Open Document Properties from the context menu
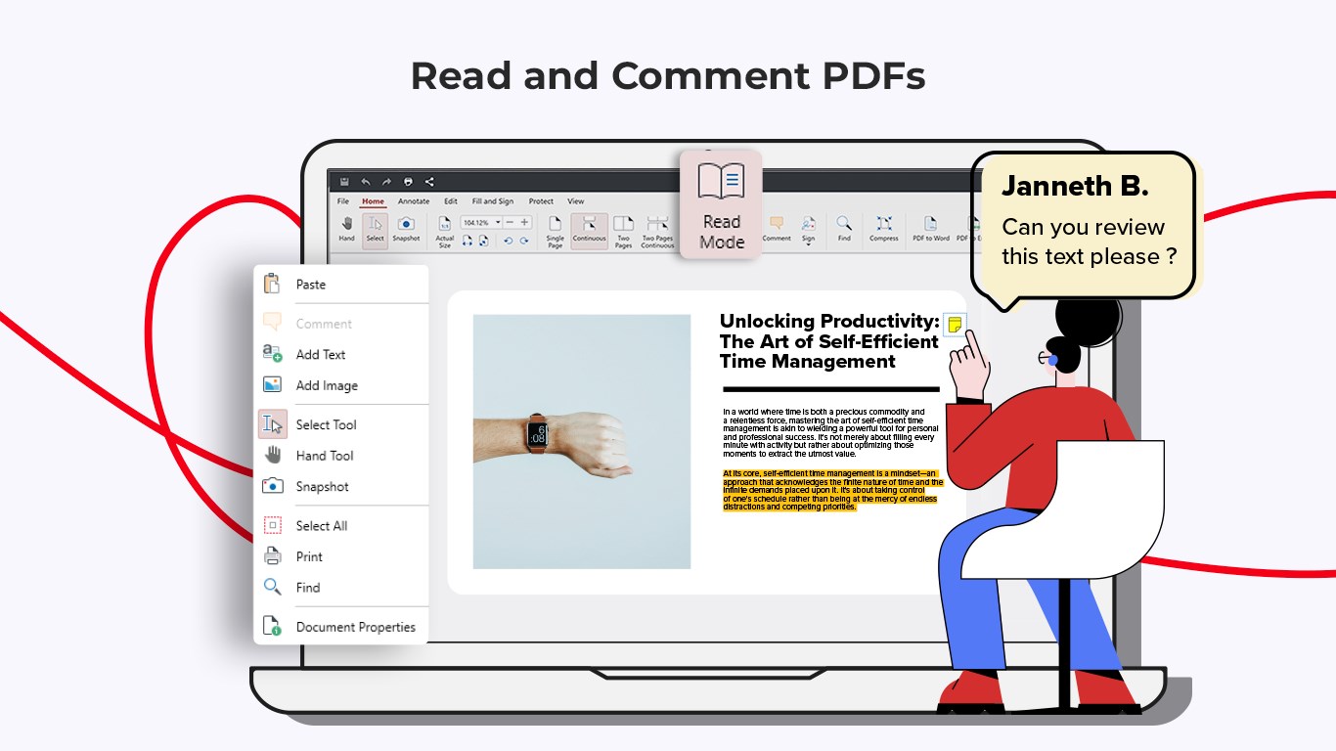Image resolution: width=1336 pixels, height=751 pixels. tap(359, 626)
